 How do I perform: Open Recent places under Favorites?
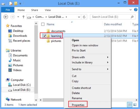(22, 41)
